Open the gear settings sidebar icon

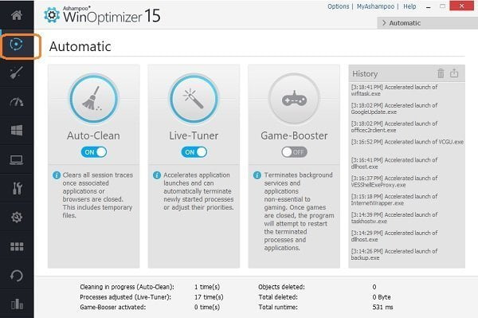17,217
